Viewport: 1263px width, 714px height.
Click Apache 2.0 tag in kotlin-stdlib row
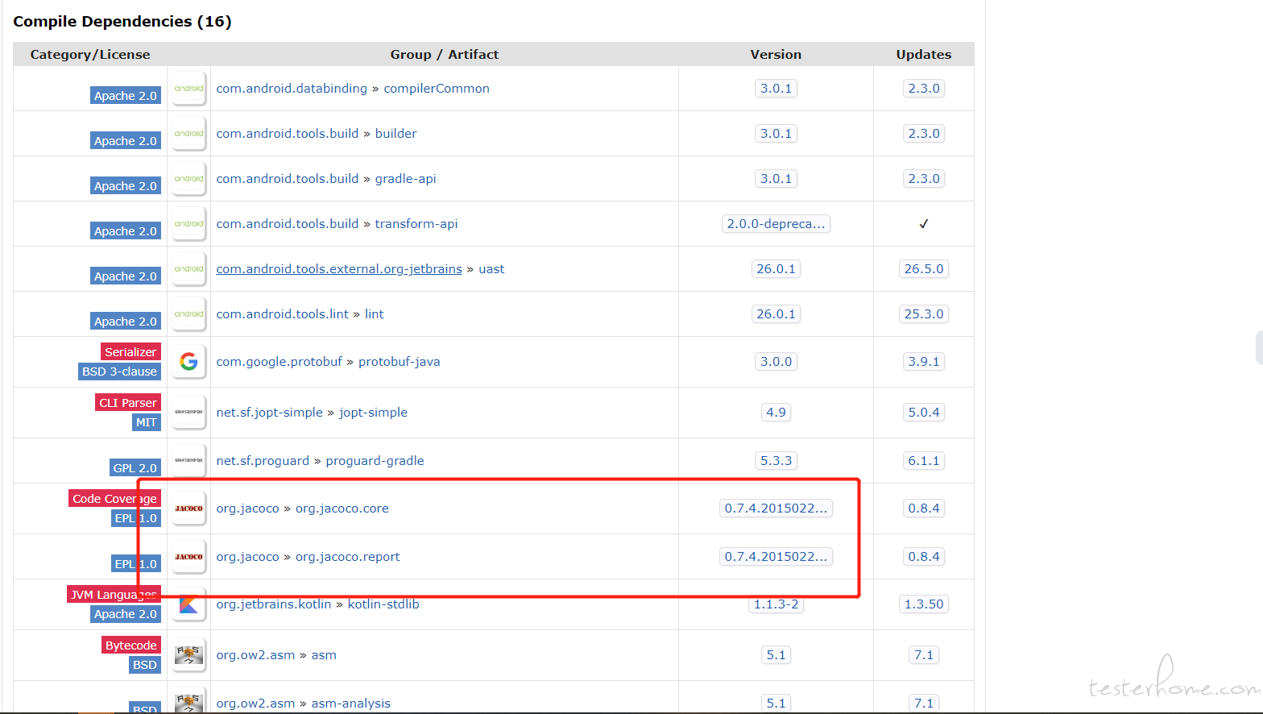click(126, 614)
